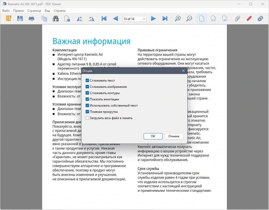Click the 'Правовые ограничения' heading
Viewport: 269px width, 210px height.
pyautogui.click(x=157, y=50)
